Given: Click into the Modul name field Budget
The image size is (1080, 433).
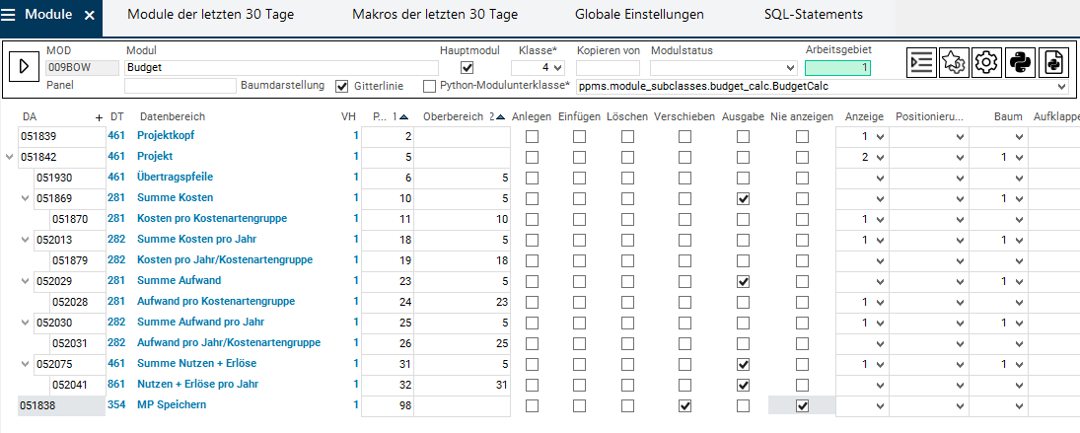Looking at the screenshot, I should (281, 68).
